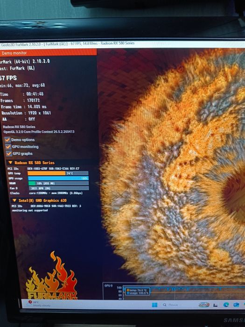Viewport: 245px width, 327px height.
Task: Open the Task View taskbar icon
Action: click(215, 305)
